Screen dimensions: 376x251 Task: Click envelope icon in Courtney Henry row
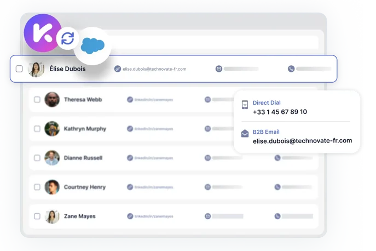click(207, 187)
